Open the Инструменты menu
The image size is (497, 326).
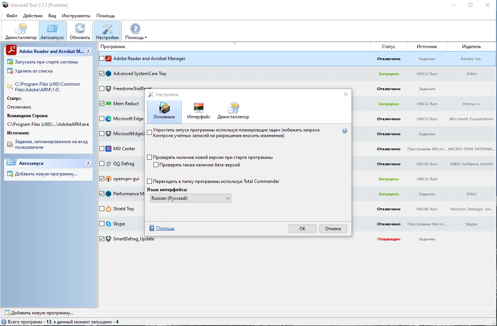coord(76,16)
